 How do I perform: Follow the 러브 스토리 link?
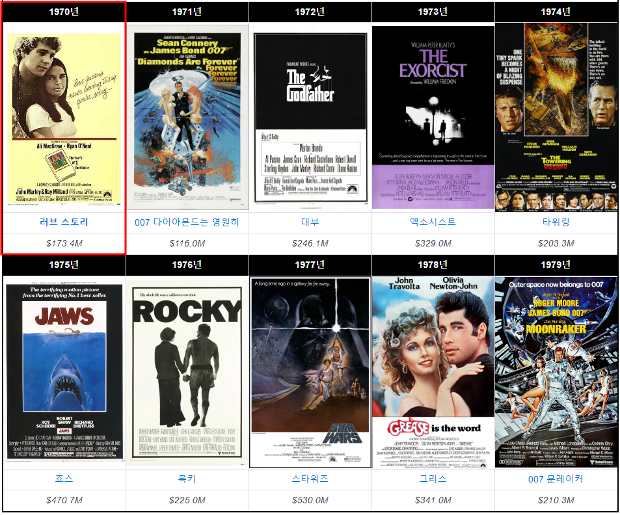pyautogui.click(x=64, y=222)
